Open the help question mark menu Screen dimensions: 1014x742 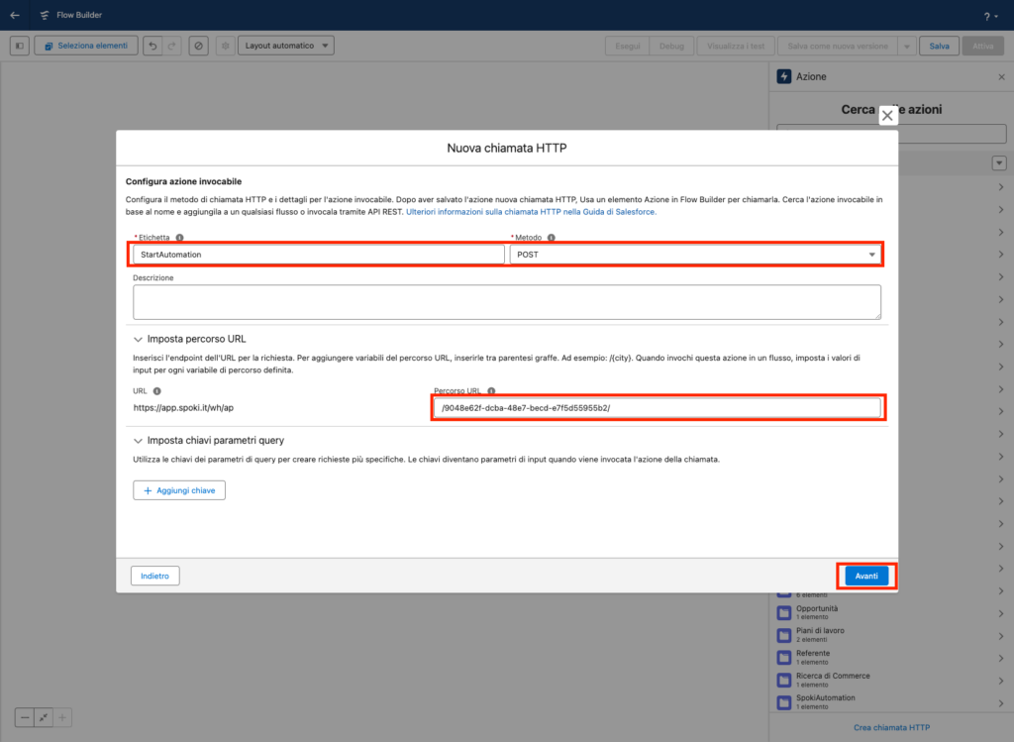(988, 16)
